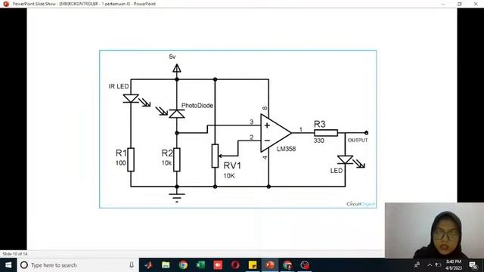Screen dimensions: 484x272
Task: Open the clock showing 8:40 PM
Action: click(454, 265)
